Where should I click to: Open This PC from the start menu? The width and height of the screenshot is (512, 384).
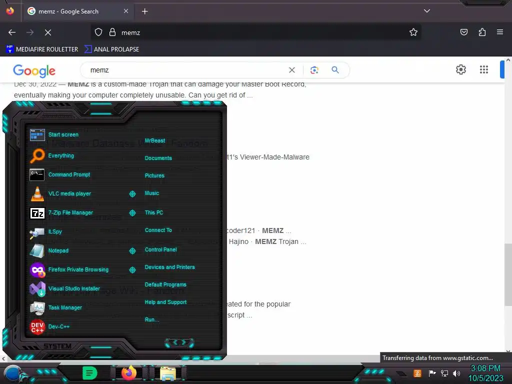154,212
